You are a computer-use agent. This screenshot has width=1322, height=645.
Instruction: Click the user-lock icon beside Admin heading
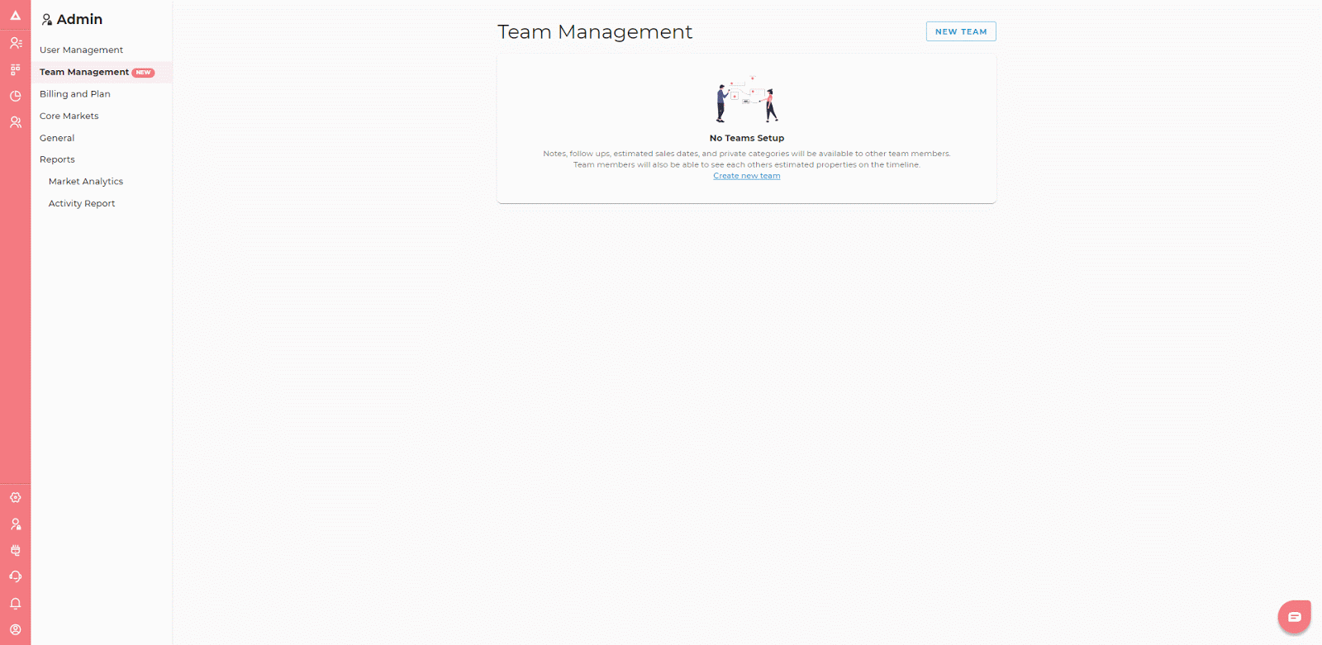coord(46,20)
